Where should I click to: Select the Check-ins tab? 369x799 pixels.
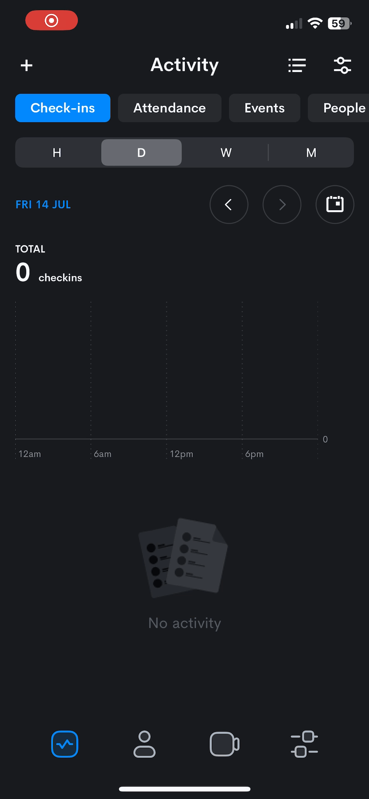click(63, 108)
